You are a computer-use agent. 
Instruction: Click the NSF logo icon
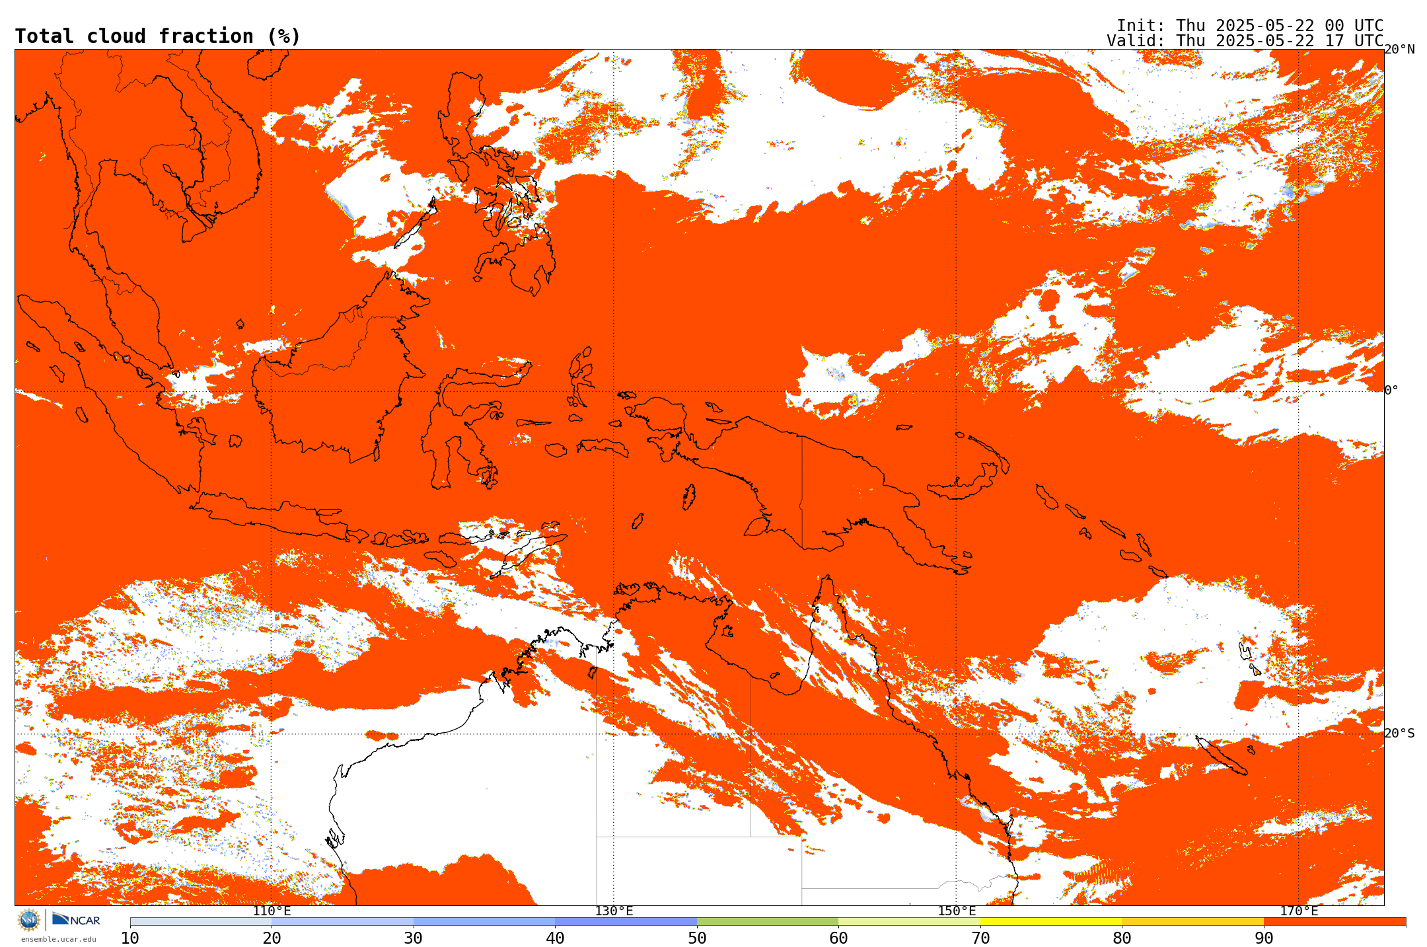28,919
